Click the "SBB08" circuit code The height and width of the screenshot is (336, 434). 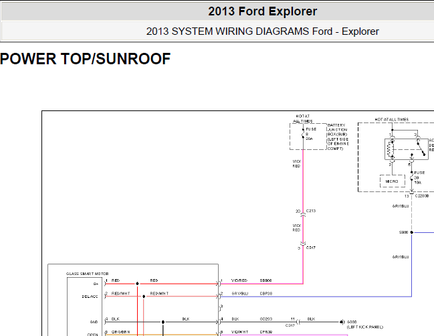pos(265,280)
